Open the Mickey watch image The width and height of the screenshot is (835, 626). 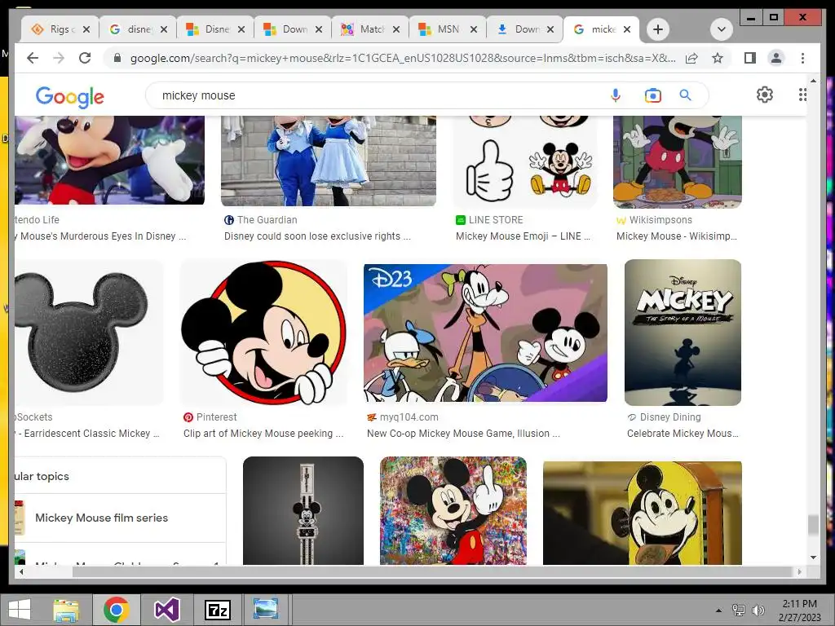[303, 510]
